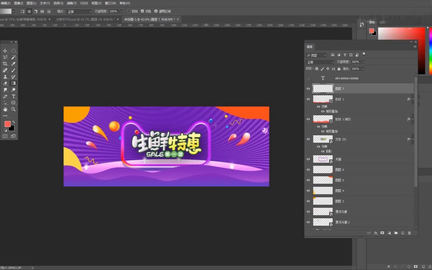The width and height of the screenshot is (432, 270).
Task: Select the Zoom tool
Action: click(x=13, y=109)
